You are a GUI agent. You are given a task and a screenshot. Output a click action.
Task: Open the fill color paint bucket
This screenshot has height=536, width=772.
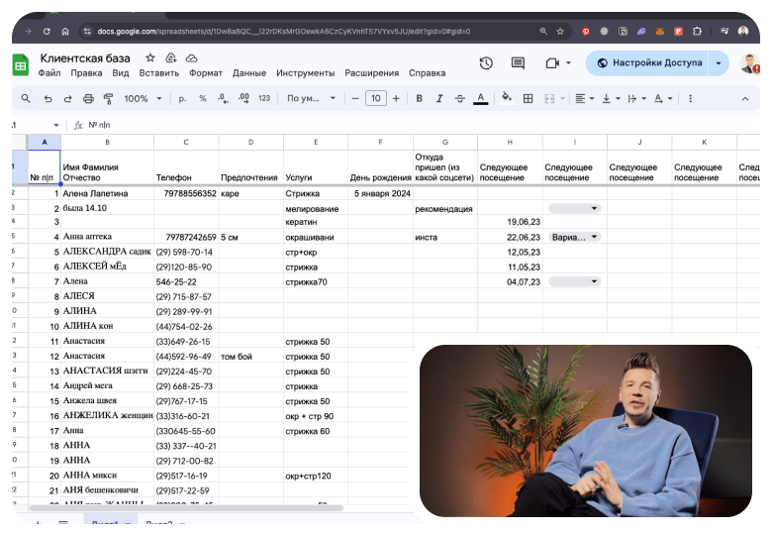pos(507,99)
